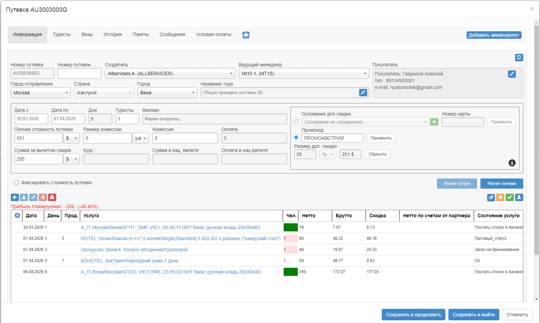The width and height of the screenshot is (540, 323).
Task: Click the blue plus add service icon
Action: pyautogui.click(x=15, y=197)
